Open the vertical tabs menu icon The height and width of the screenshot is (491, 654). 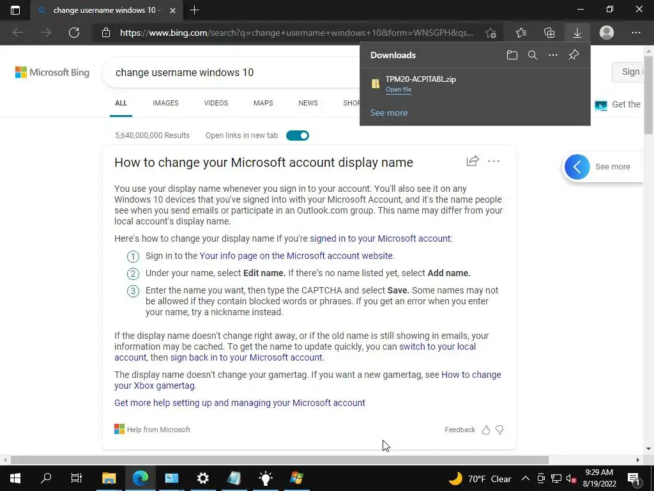click(x=15, y=10)
